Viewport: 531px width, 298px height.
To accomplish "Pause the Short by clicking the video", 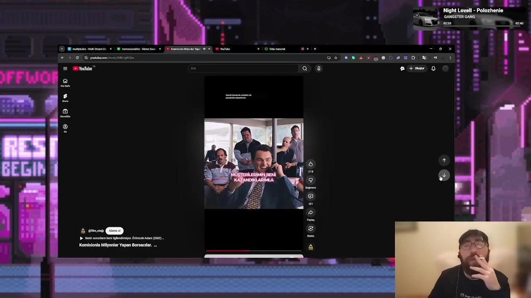I will (253, 163).
